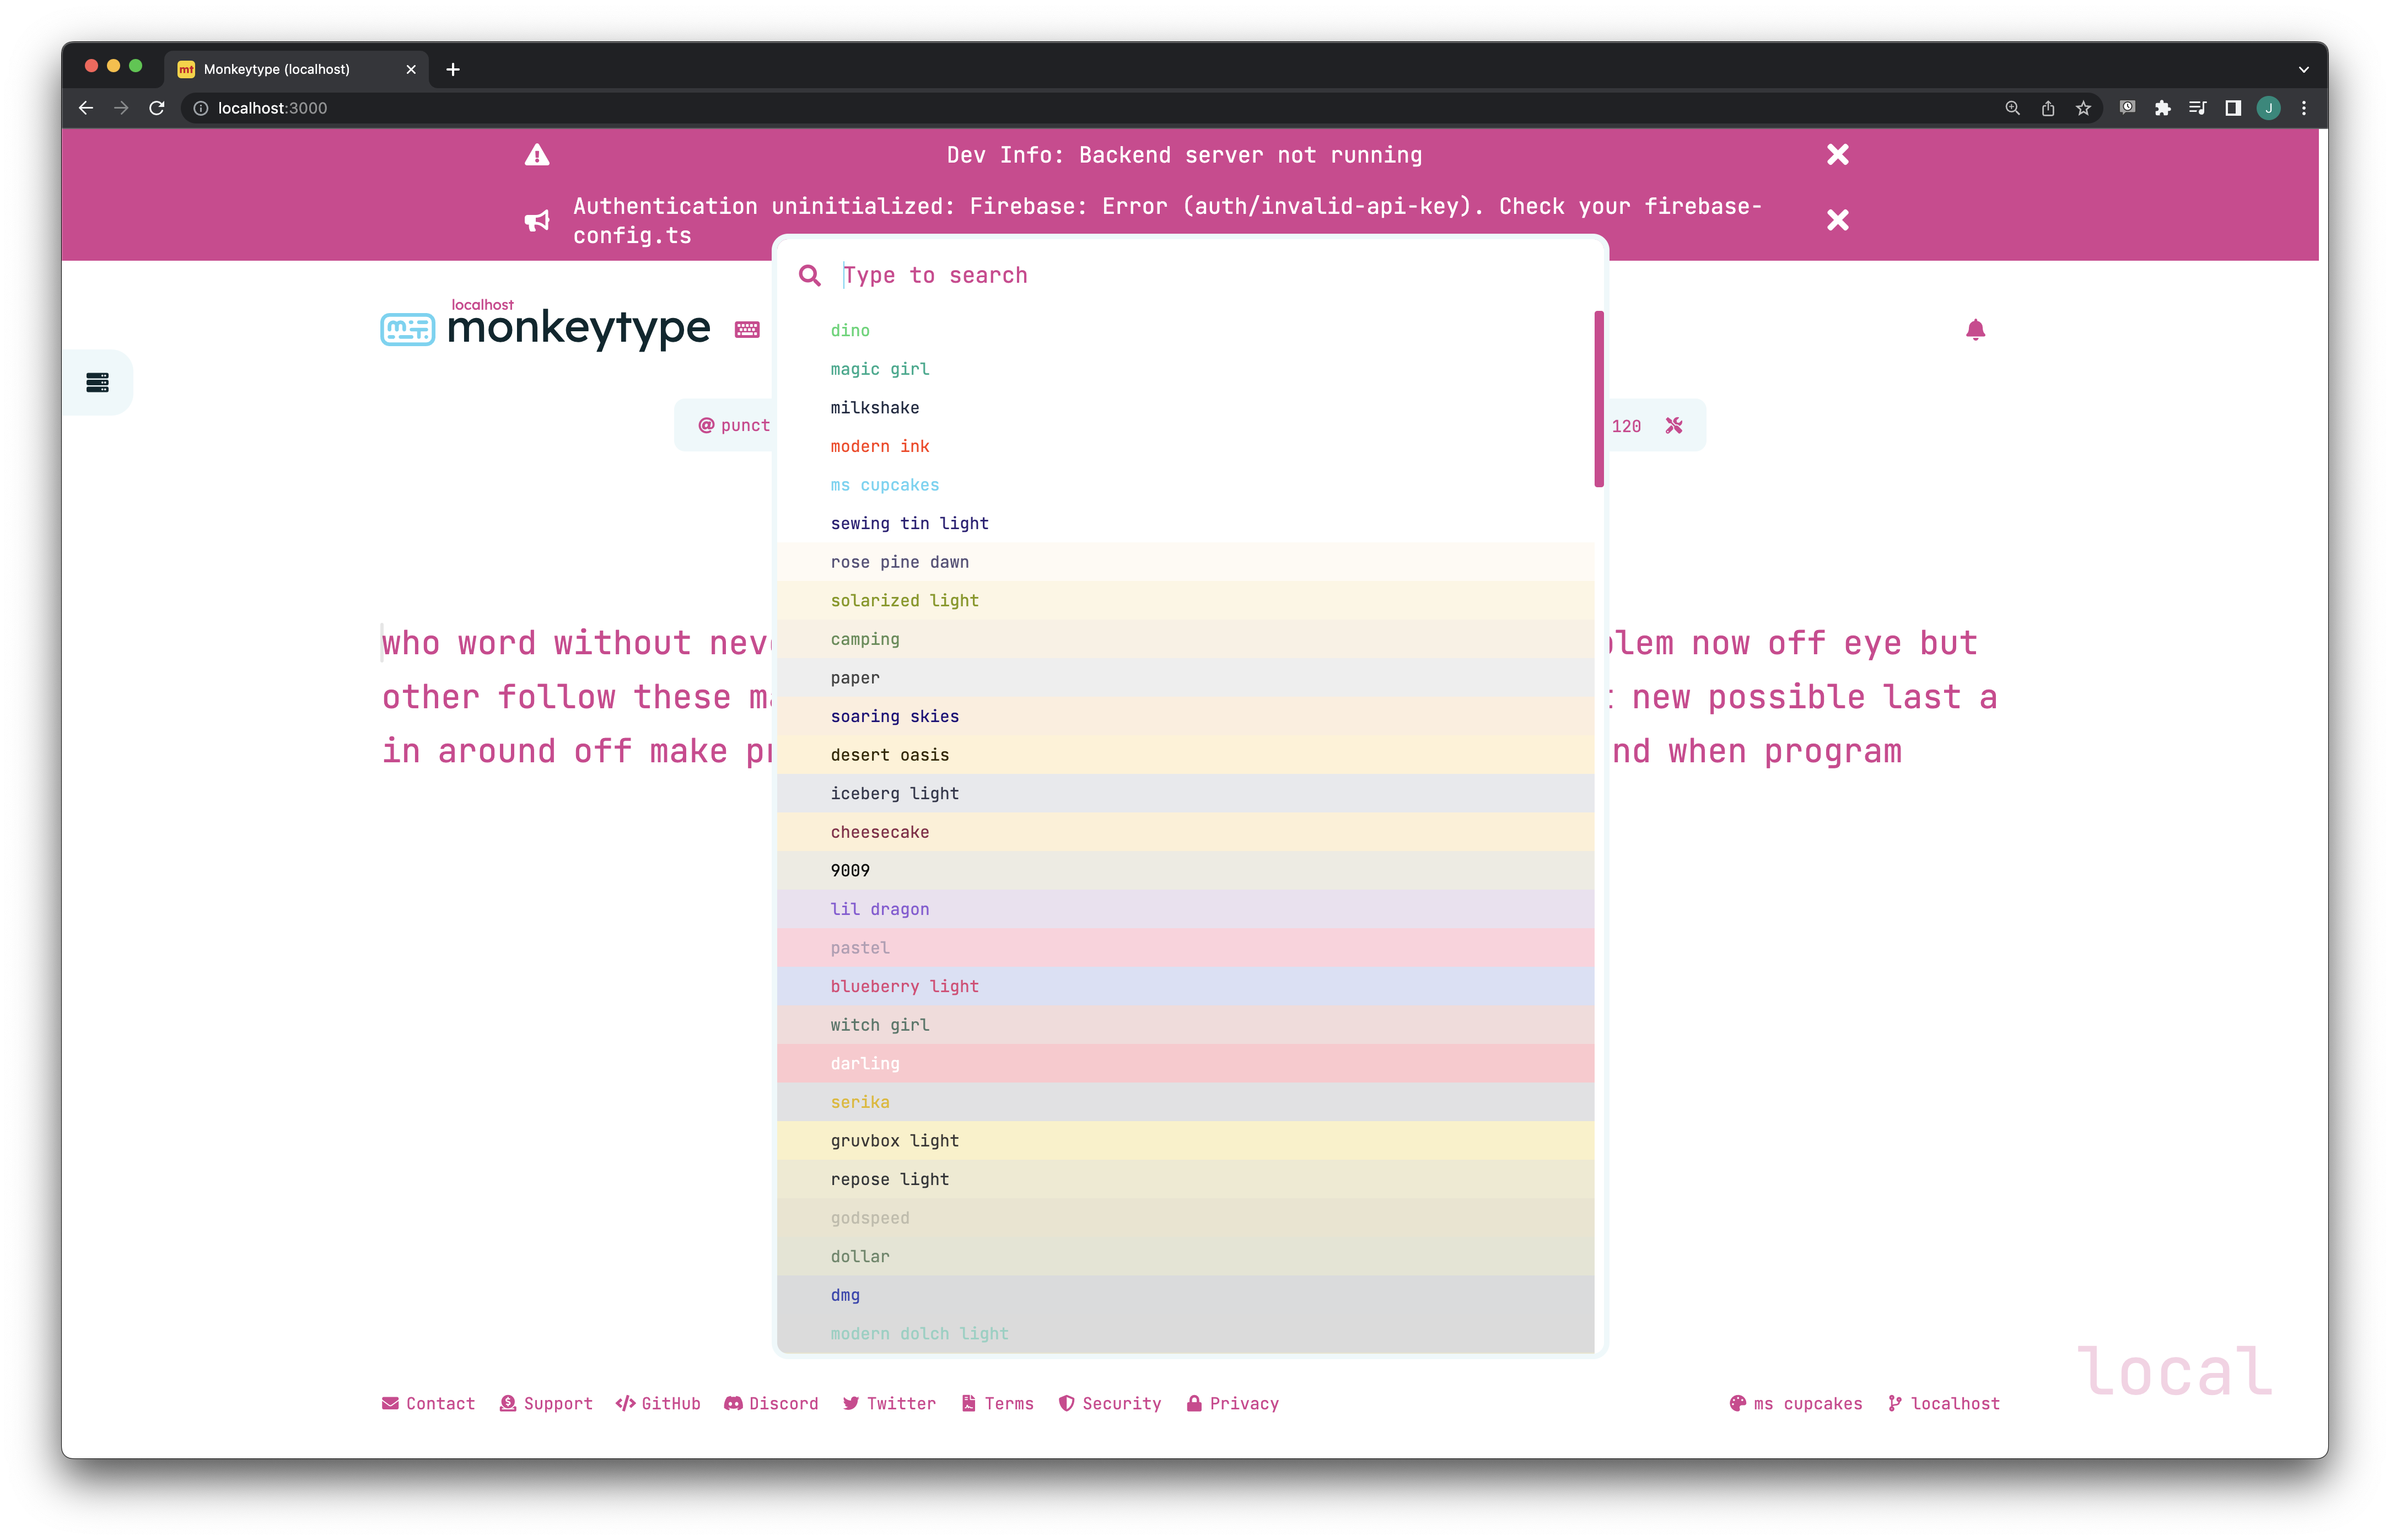The image size is (2390, 1540).
Task: Choose the desert oasis theme
Action: pos(1186,755)
